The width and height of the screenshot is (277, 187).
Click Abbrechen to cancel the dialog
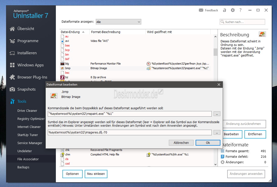181,143
